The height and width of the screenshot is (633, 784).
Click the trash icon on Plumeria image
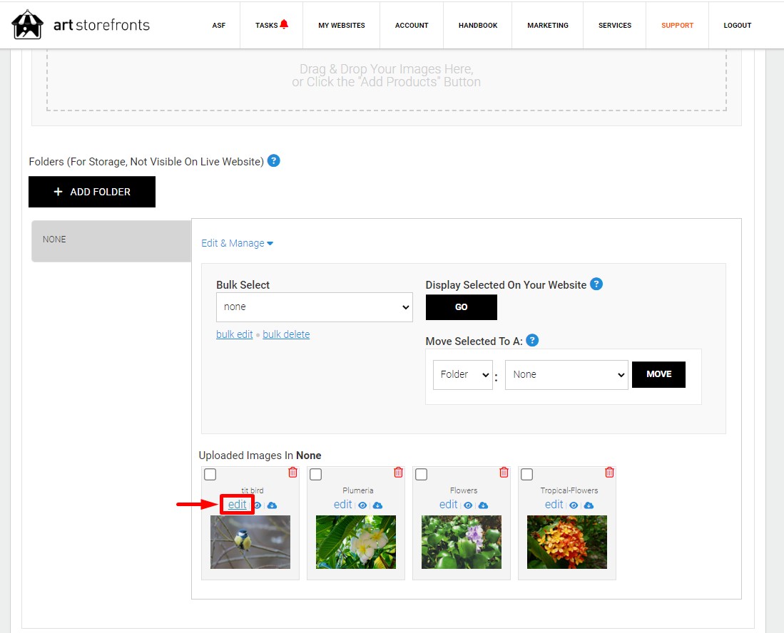(x=399, y=472)
